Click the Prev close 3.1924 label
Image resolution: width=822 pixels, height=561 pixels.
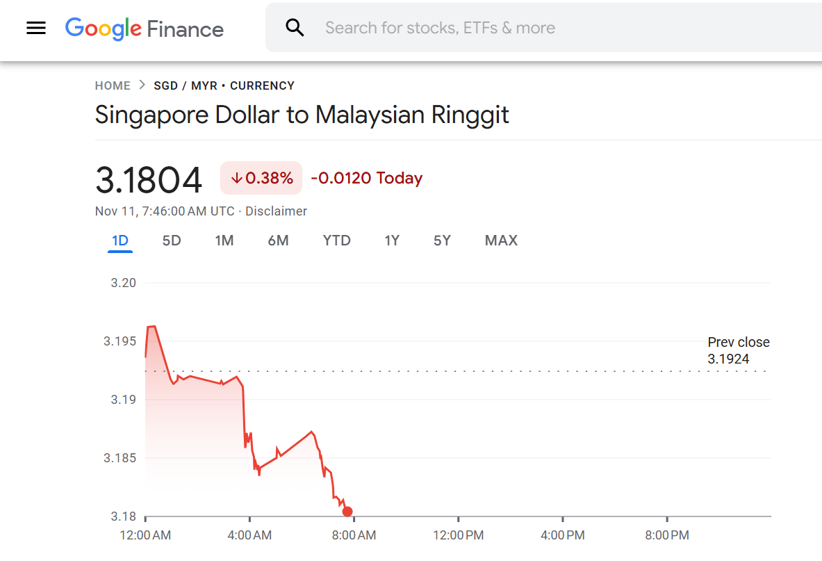click(x=738, y=350)
